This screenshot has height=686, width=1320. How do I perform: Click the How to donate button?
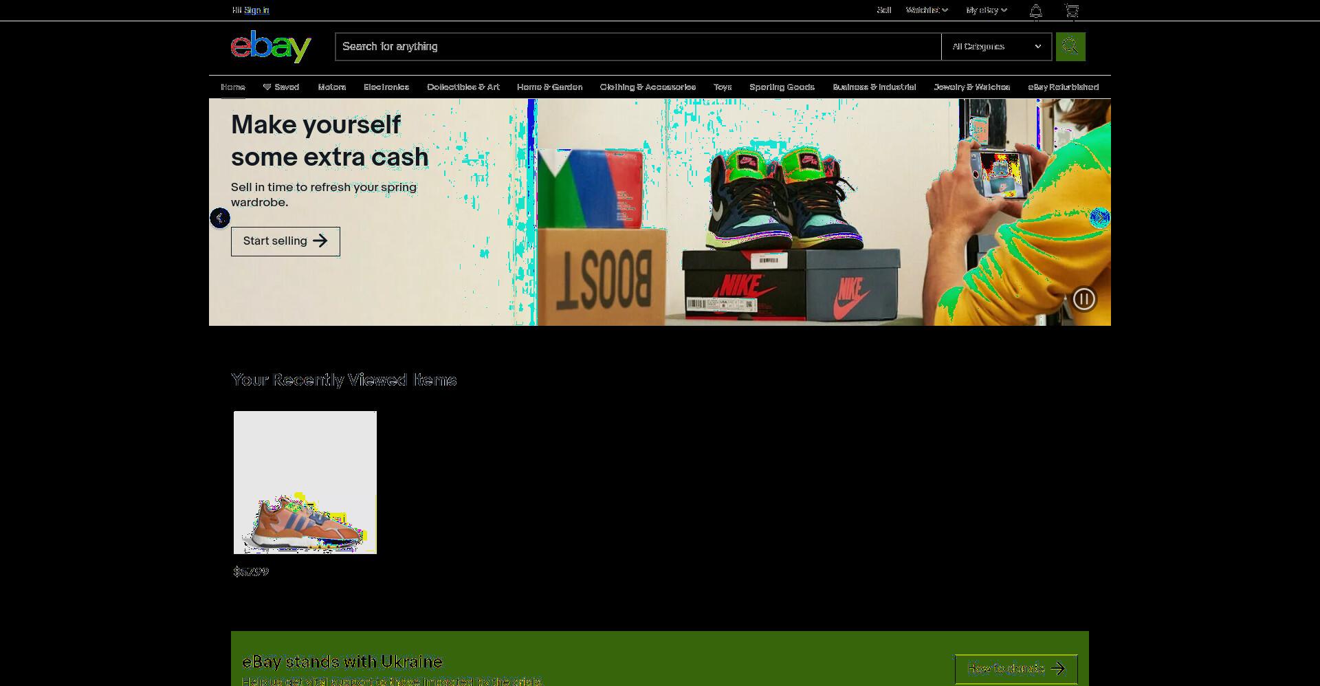[1016, 669]
